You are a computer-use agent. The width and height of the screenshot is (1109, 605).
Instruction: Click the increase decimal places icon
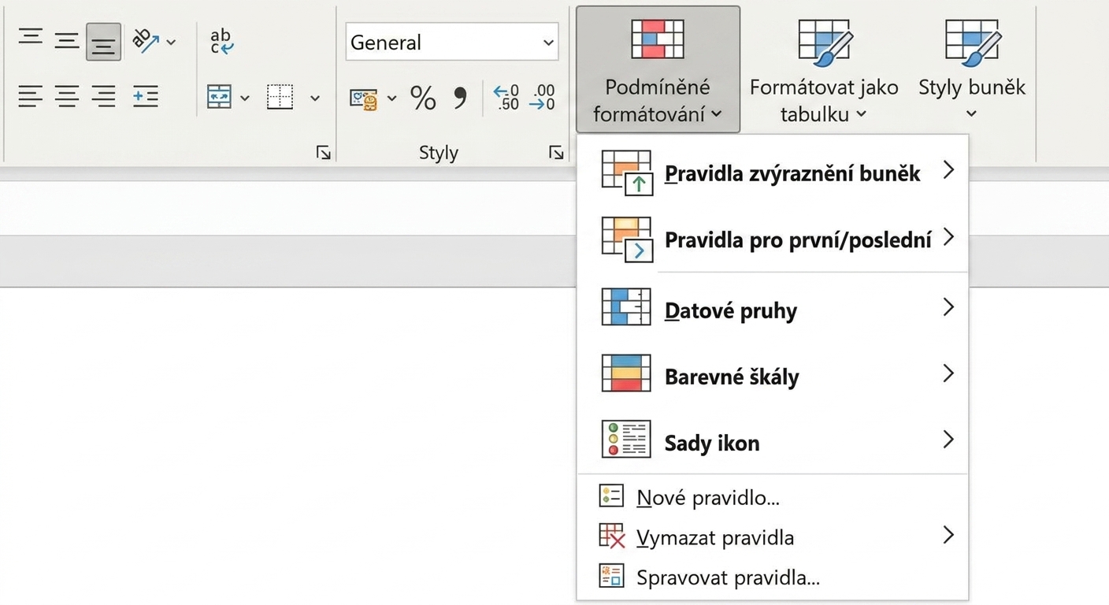506,98
